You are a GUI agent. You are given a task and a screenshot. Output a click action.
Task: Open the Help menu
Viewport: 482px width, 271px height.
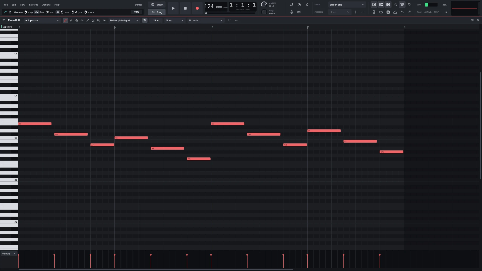(x=57, y=5)
